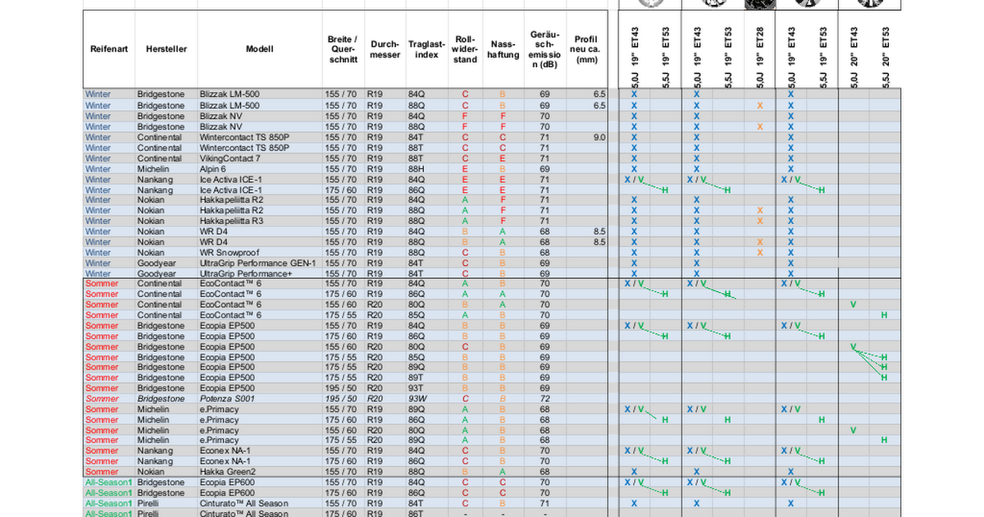Click the rotated 5,0J 20" ET43 column header
The image size is (984, 517).
854,57
